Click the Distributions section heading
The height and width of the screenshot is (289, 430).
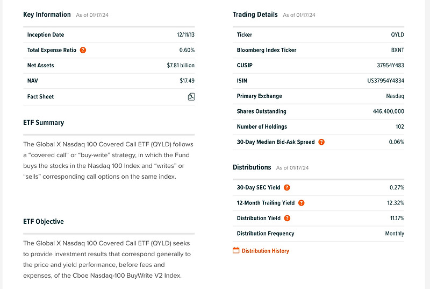click(x=252, y=167)
